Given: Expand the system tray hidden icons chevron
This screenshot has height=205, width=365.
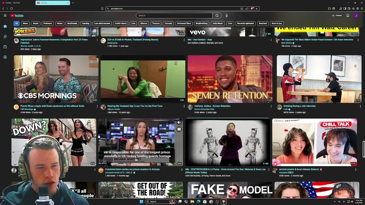Looking at the screenshot, I should point(335,202).
